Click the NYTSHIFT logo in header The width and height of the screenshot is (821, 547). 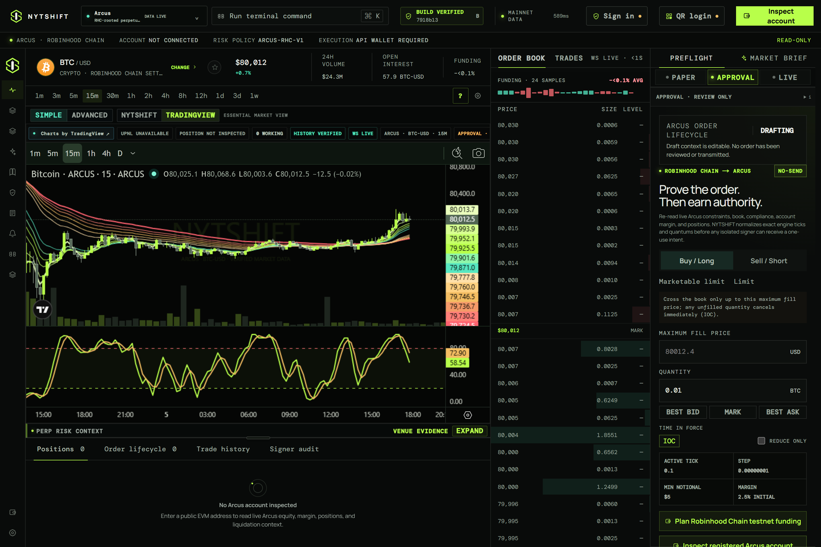pos(39,16)
